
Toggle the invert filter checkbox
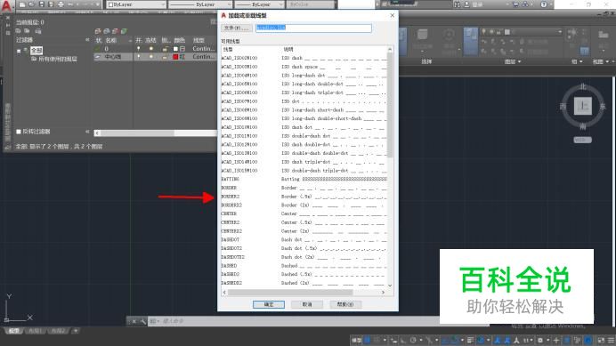point(19,132)
